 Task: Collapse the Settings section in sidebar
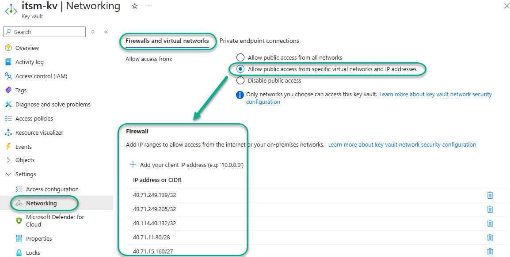[x=8, y=174]
